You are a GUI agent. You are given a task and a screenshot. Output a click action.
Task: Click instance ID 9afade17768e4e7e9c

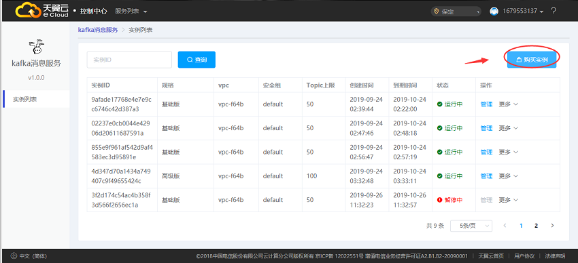point(121,104)
